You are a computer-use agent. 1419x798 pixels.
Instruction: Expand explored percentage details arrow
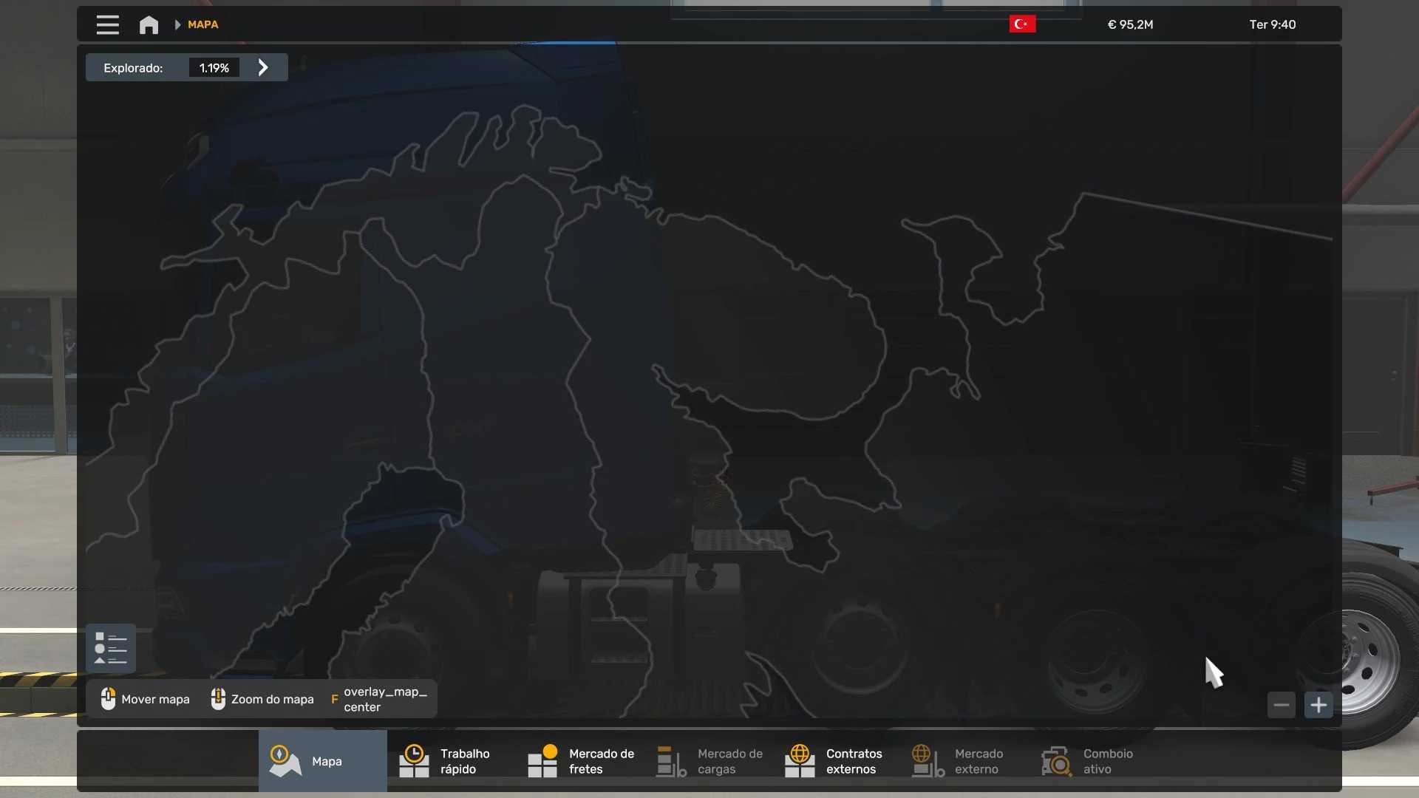(263, 68)
